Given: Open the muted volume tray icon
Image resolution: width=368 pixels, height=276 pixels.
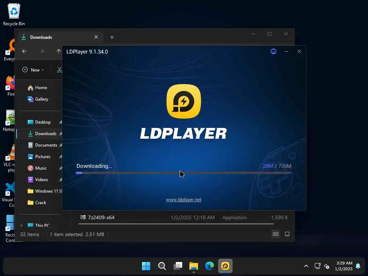Looking at the screenshot, I should pyautogui.click(x=326, y=266).
